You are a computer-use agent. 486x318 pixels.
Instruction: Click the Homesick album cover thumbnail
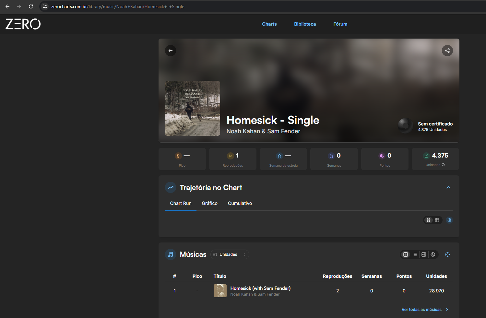tap(193, 108)
